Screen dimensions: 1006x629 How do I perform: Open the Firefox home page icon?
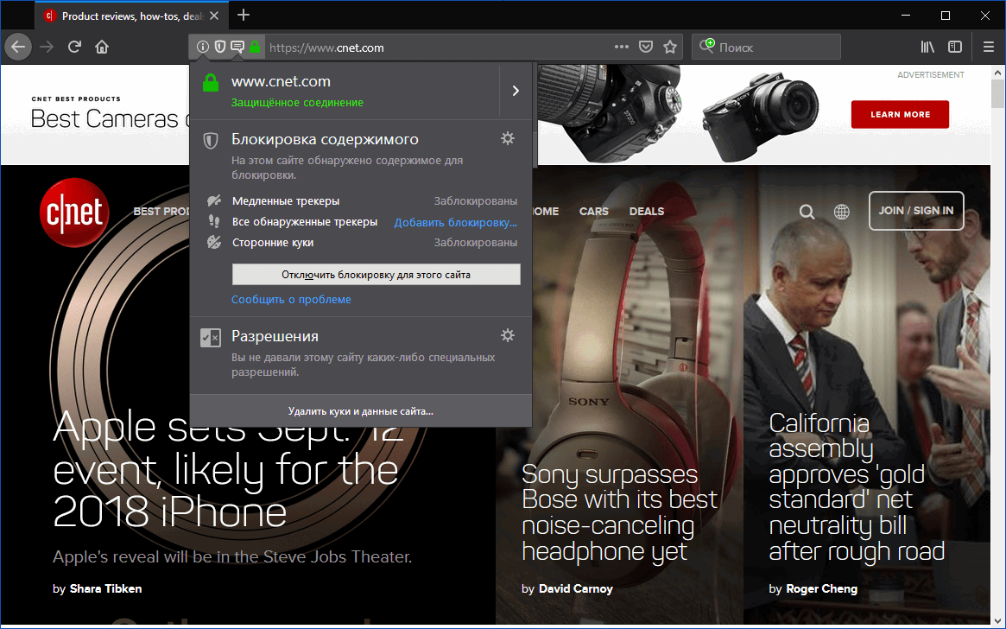point(102,47)
